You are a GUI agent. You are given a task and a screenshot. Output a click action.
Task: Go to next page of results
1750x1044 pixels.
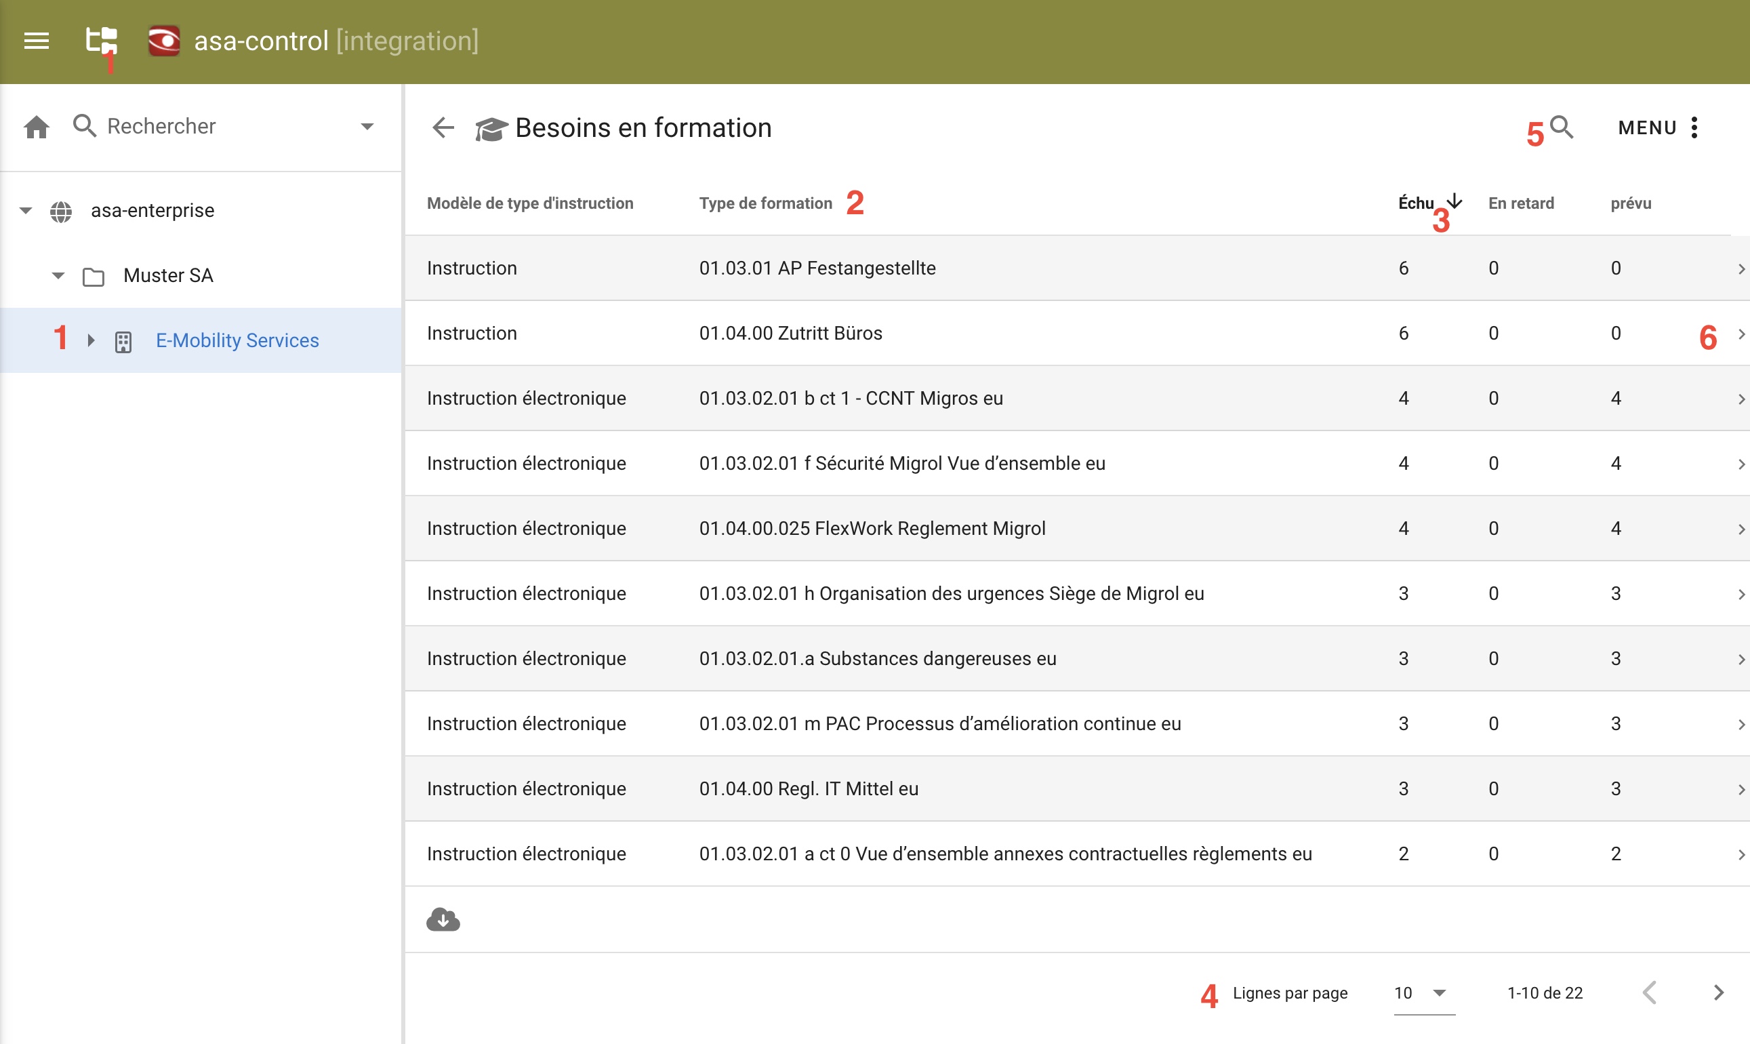coord(1718,992)
